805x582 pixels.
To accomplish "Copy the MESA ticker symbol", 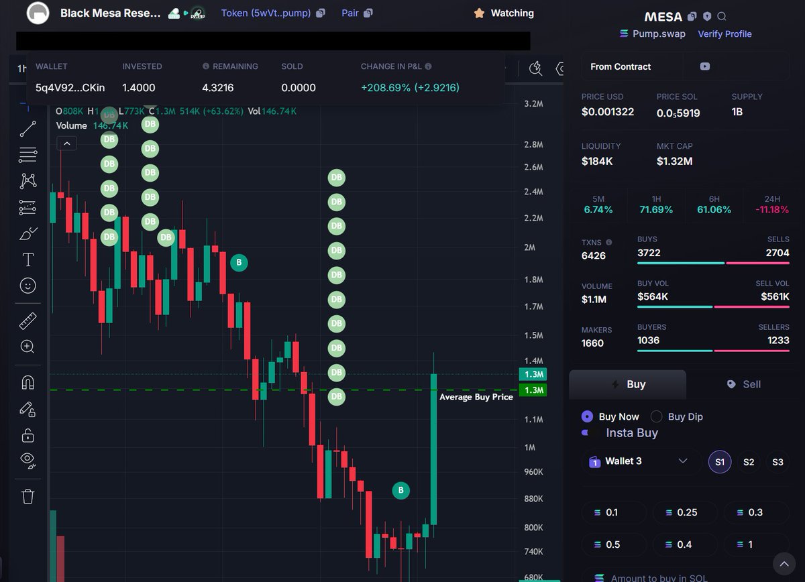I will pos(692,16).
